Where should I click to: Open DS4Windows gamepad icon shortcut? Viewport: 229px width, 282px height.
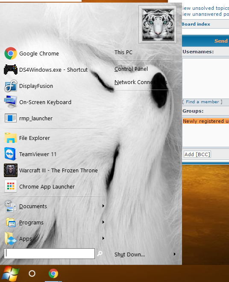click(x=11, y=70)
